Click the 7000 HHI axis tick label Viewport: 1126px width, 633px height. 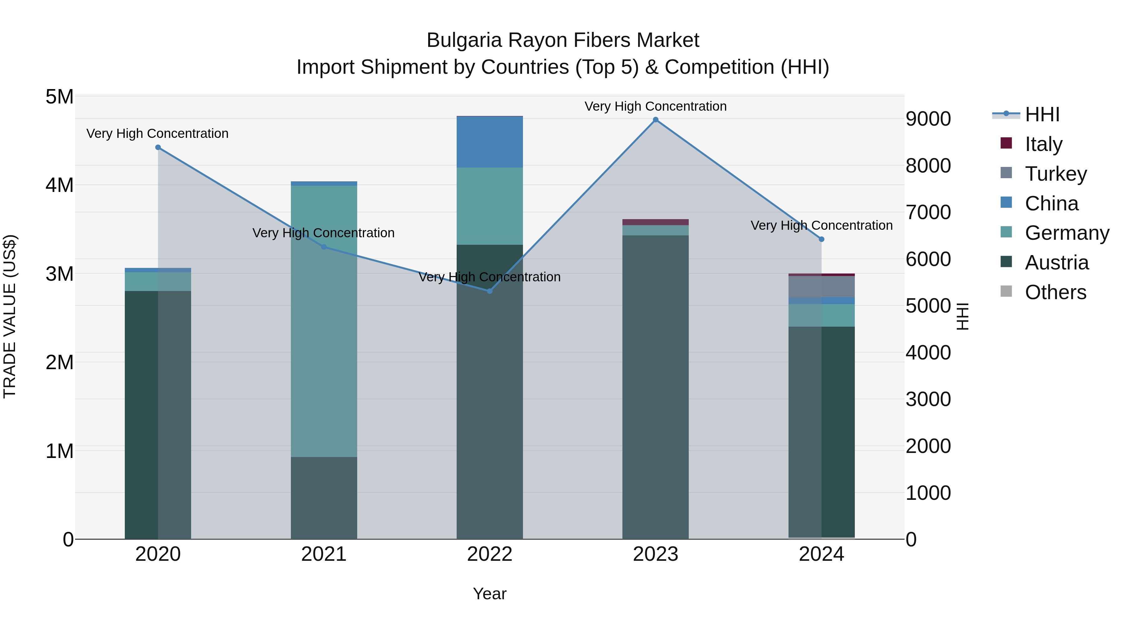(928, 212)
